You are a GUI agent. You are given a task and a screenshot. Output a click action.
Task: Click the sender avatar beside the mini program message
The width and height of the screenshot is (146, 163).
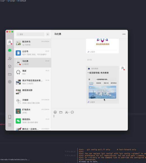tap(123, 68)
